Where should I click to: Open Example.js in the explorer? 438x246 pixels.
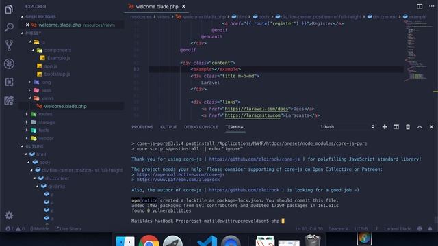[x=59, y=58]
